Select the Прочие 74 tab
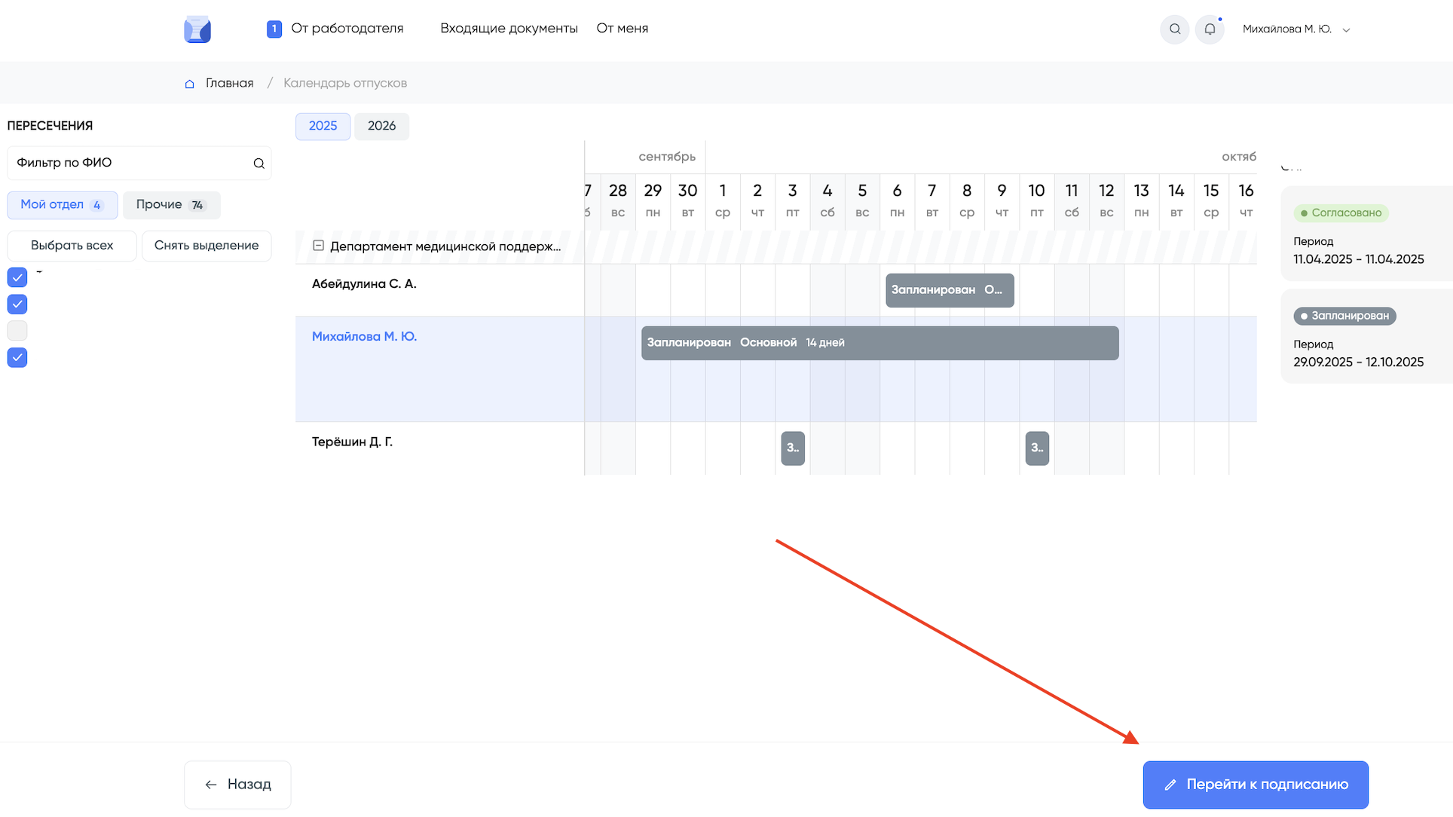Image resolution: width=1453 pixels, height=817 pixels. (x=171, y=205)
